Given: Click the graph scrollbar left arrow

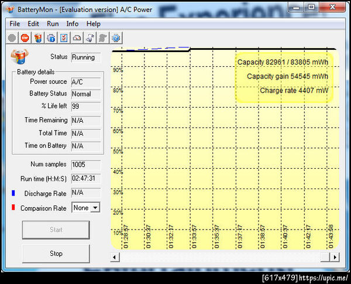Looking at the screenshot, I should [115, 257].
